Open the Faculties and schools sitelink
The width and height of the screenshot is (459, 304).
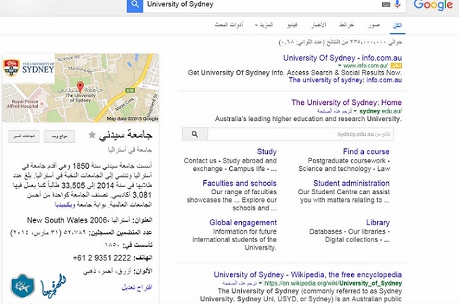tap(240, 183)
